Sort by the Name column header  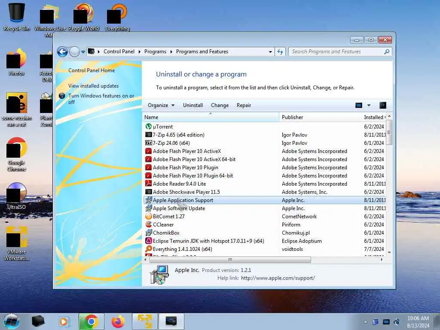point(211,117)
